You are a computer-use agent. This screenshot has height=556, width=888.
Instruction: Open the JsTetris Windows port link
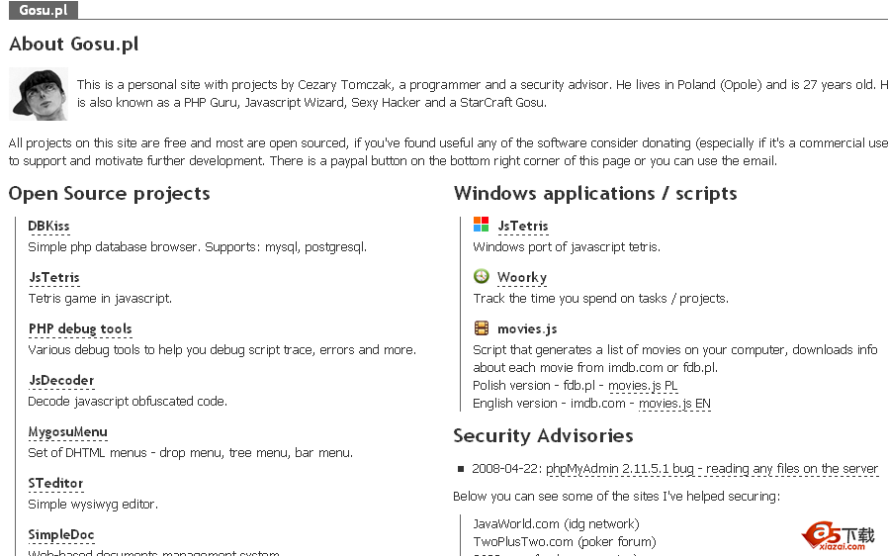click(522, 227)
